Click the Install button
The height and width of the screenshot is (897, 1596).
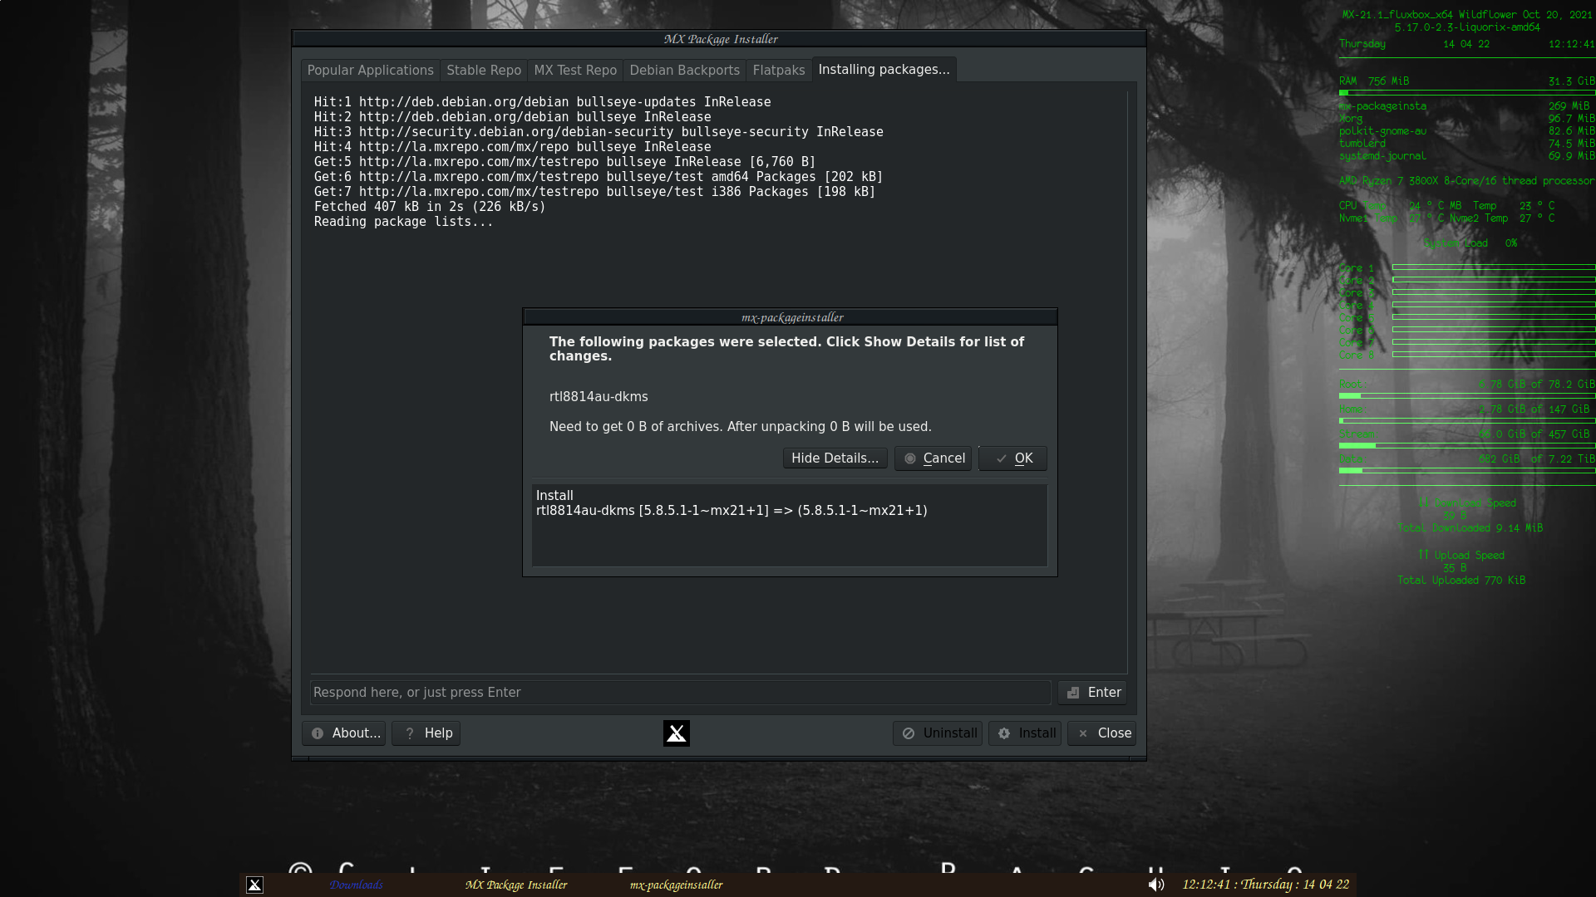(1024, 733)
